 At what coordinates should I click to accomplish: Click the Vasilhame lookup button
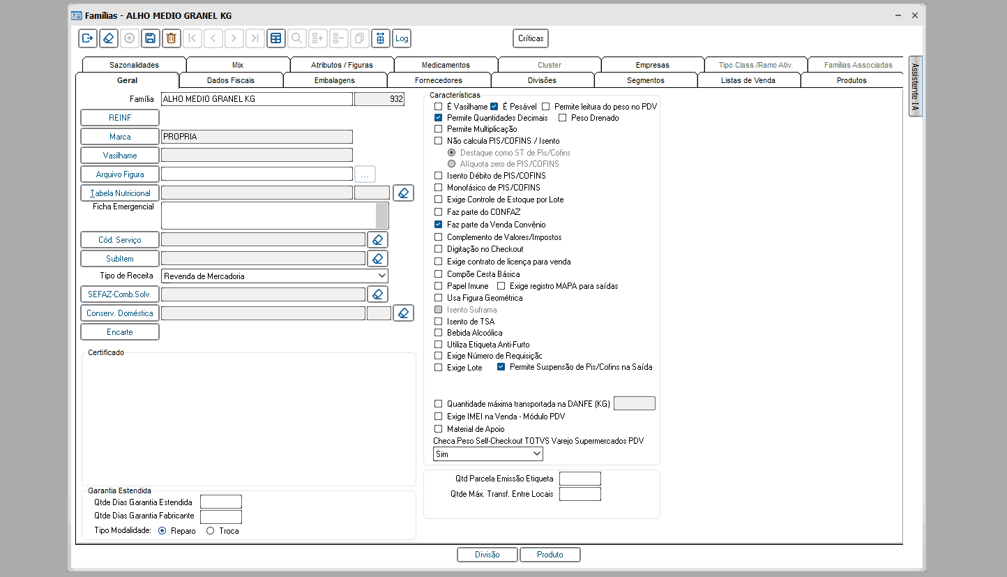tap(120, 156)
